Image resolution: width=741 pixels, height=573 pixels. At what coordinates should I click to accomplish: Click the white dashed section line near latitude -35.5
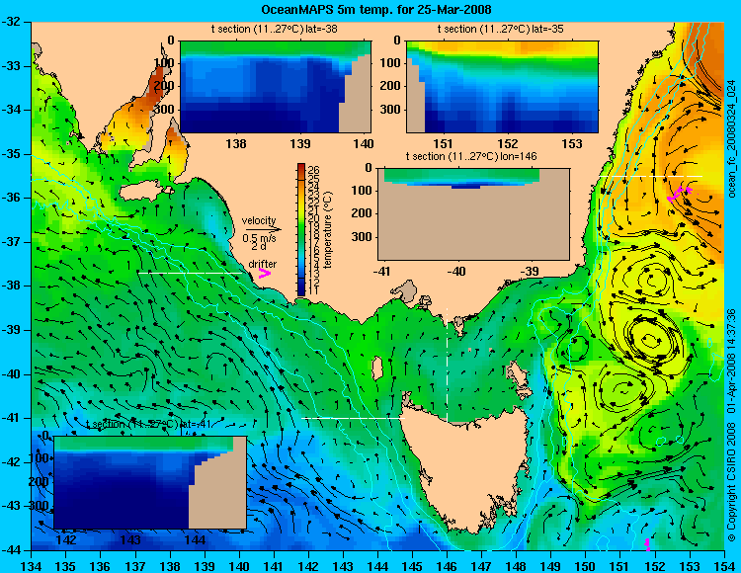pyautogui.click(x=651, y=176)
